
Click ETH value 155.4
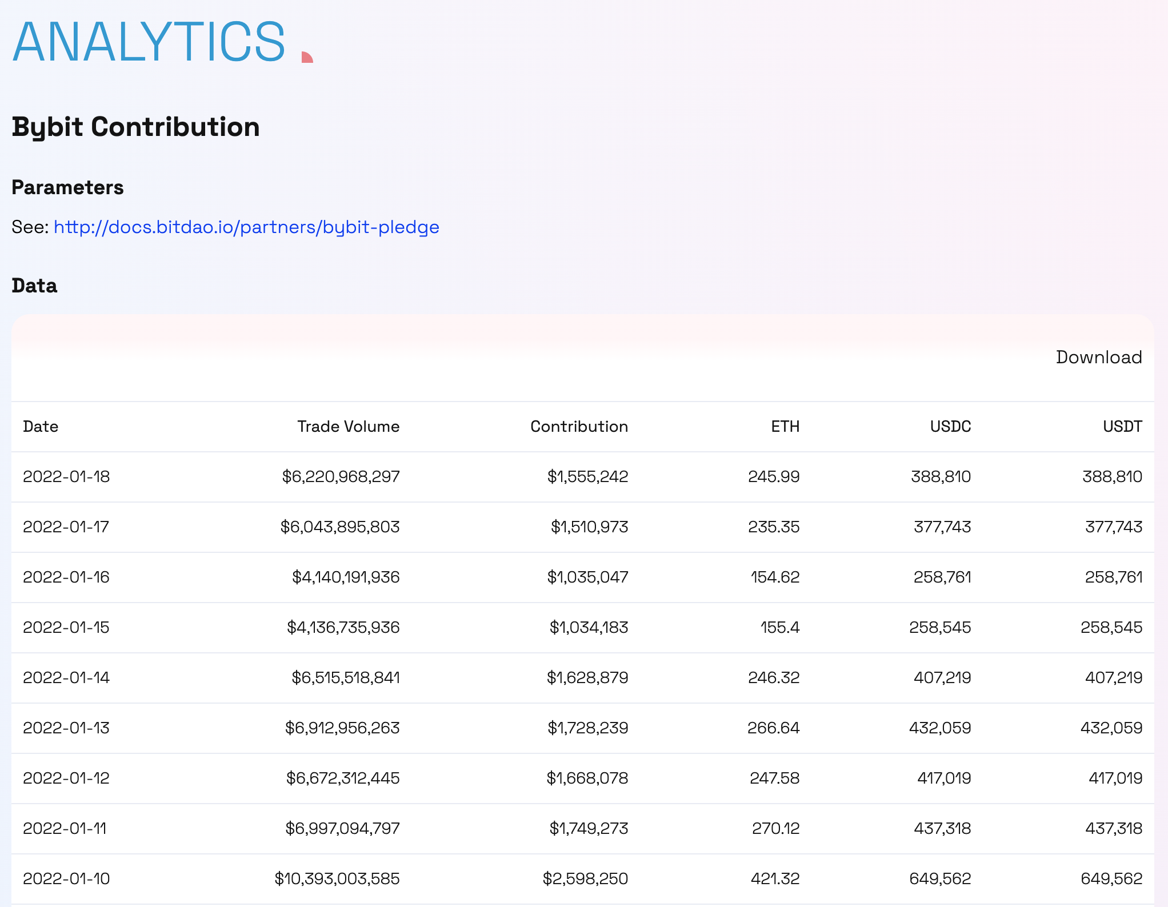pyautogui.click(x=780, y=628)
